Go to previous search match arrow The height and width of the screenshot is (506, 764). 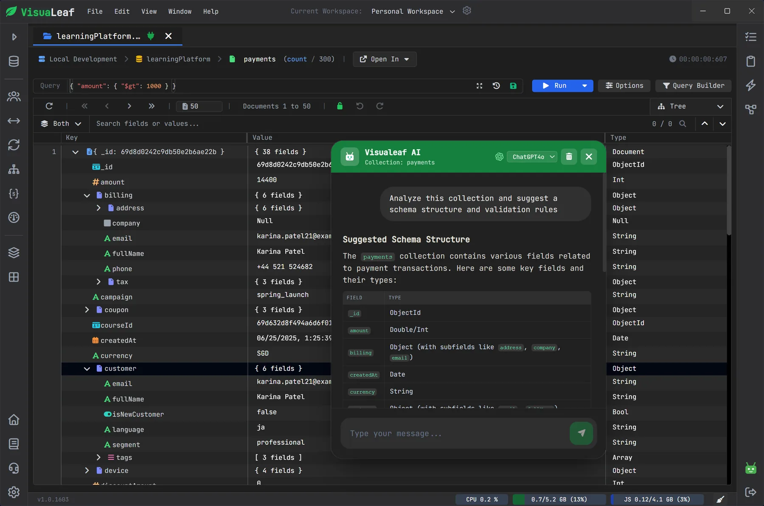pos(705,124)
